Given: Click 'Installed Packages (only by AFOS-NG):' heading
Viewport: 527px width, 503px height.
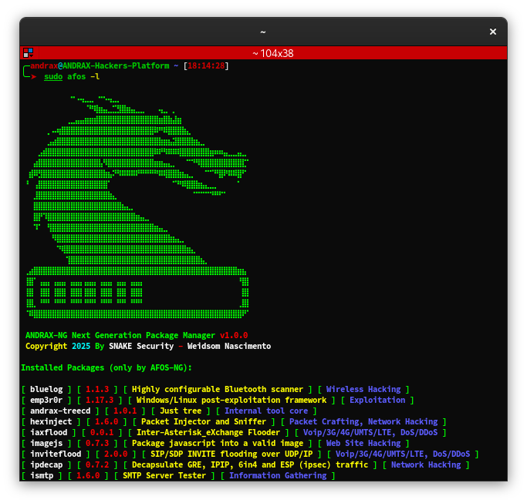Looking at the screenshot, I should [x=106, y=367].
